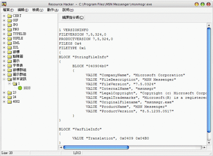Image resolution: width=213 pixels, height=156 pixels.
Task: Click the vertical scrollbar blue thumb
Action: click(x=209, y=80)
